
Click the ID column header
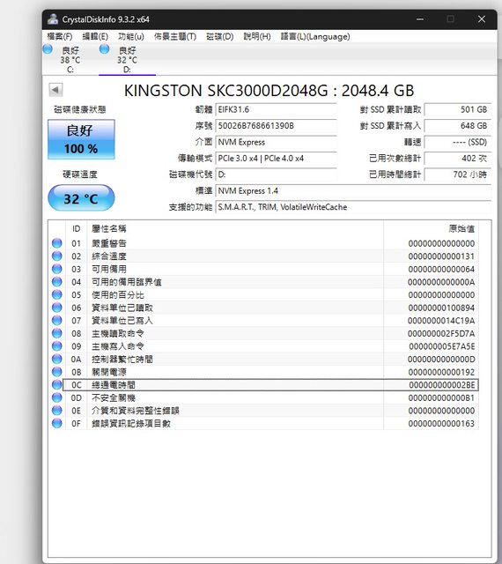tap(77, 229)
